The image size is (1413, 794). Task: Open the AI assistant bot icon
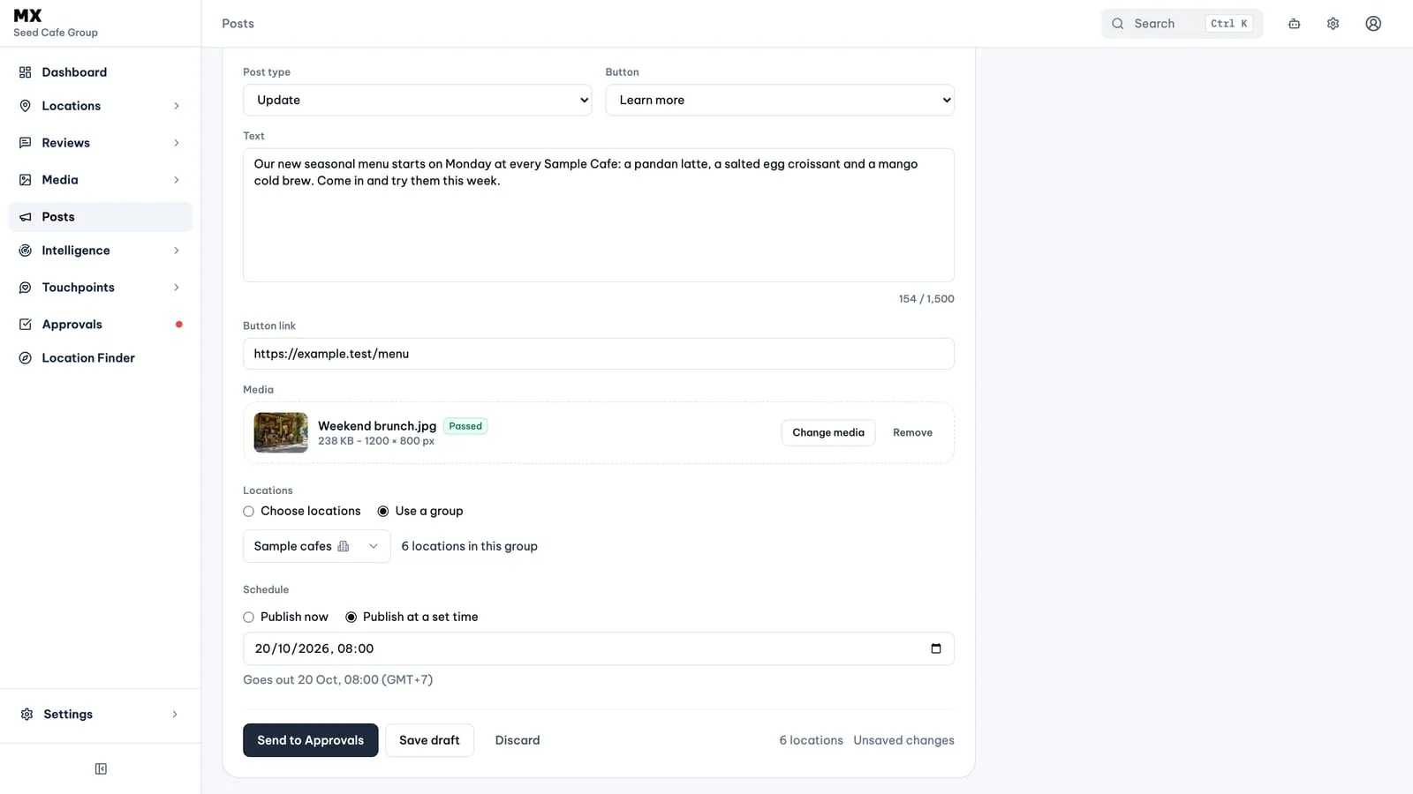[x=1294, y=24]
